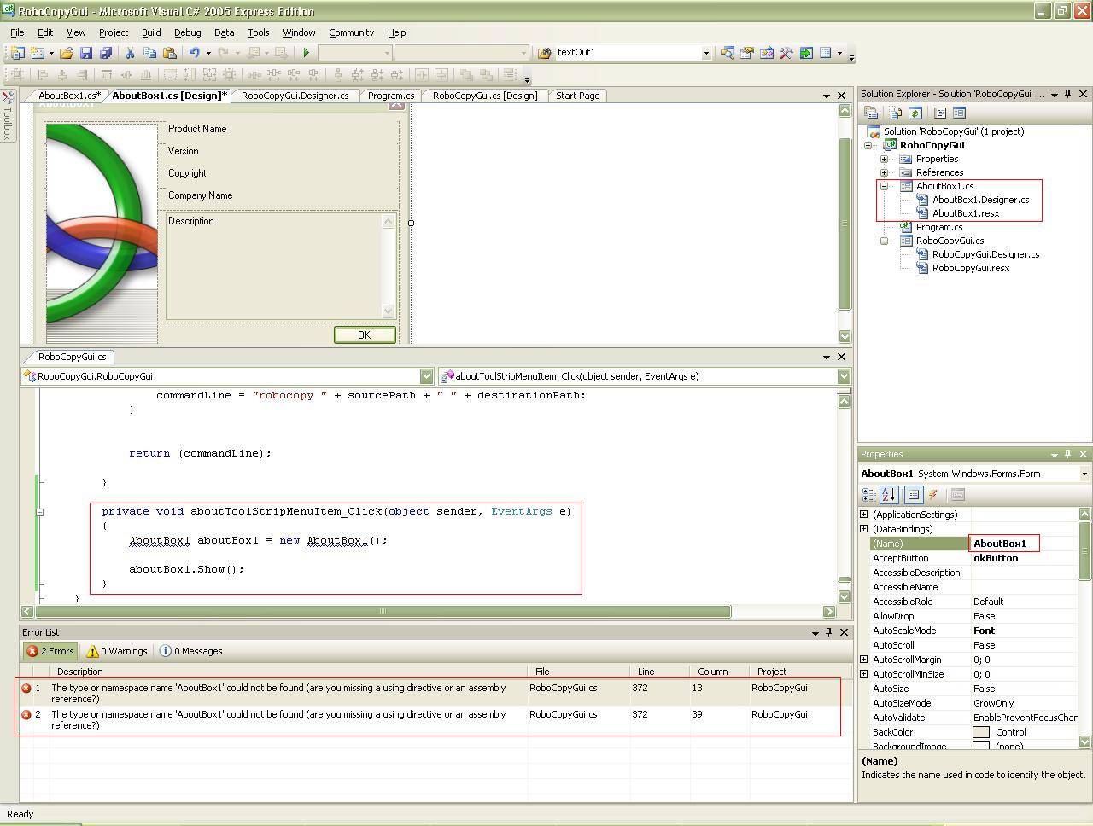
Task: Click the Copy toolbar icon
Action: coord(149,53)
